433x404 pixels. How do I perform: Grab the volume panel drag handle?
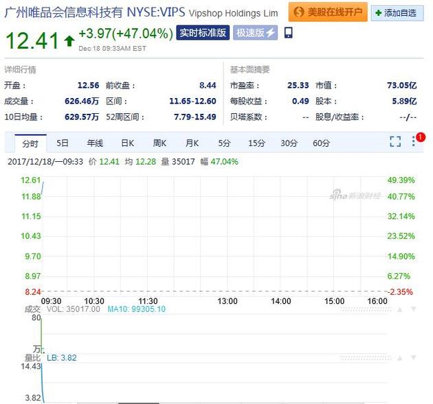(366, 309)
